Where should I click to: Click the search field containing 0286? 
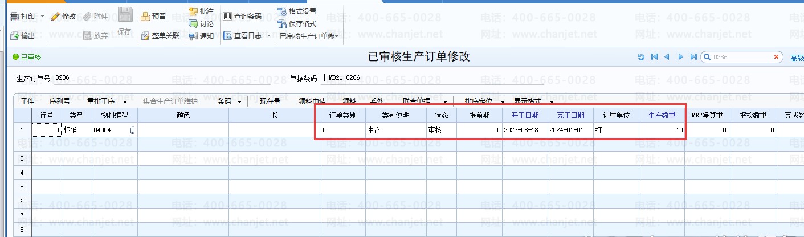pyautogui.click(x=742, y=57)
